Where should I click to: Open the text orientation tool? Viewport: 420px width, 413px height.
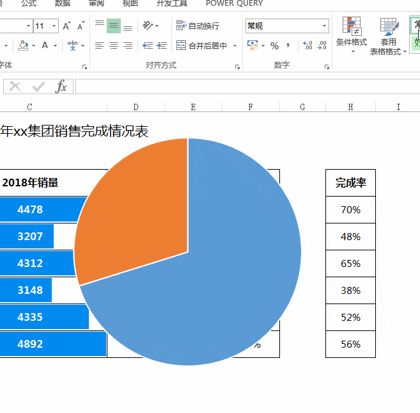(148, 26)
